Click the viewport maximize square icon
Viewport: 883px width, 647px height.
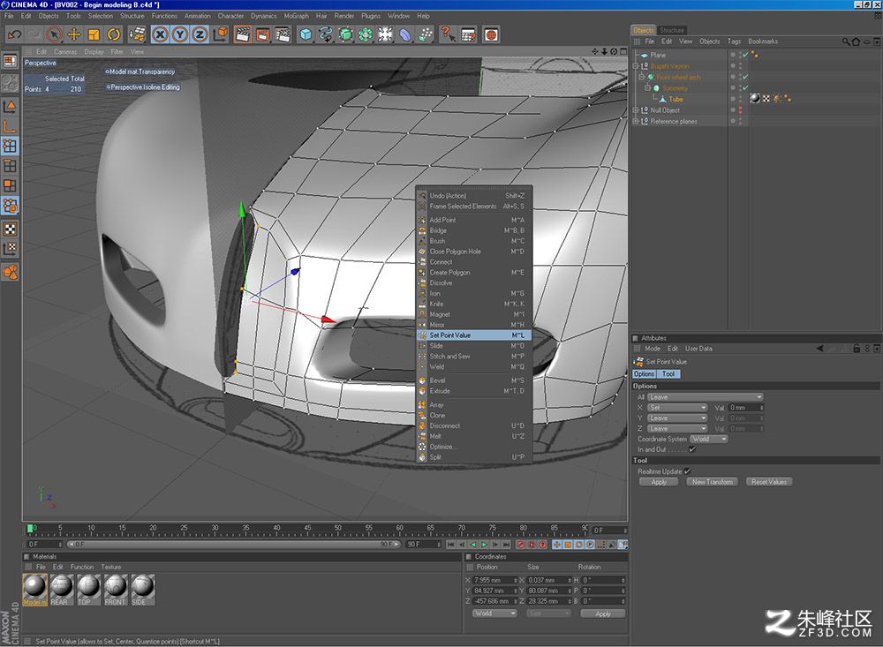[x=623, y=51]
